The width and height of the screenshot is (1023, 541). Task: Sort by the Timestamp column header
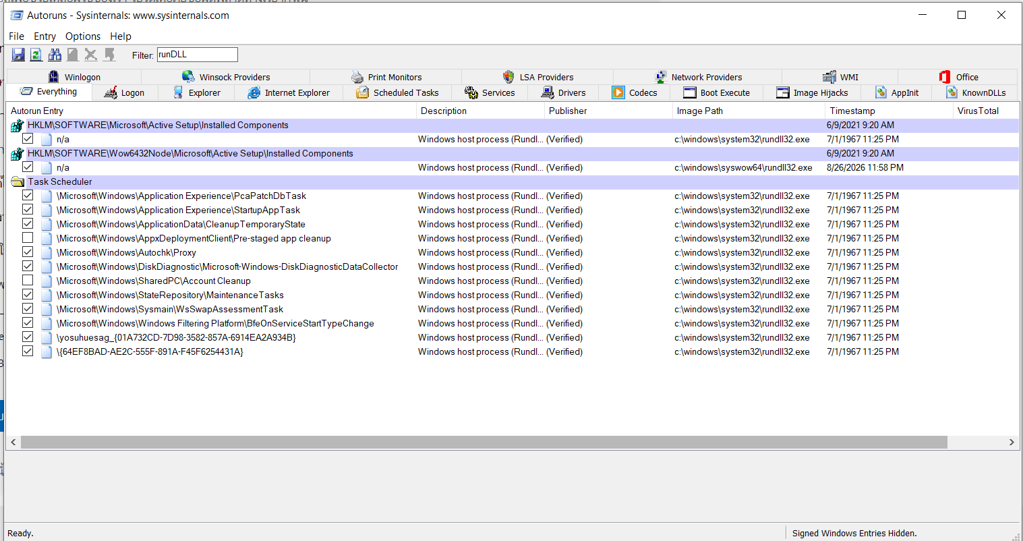point(889,111)
